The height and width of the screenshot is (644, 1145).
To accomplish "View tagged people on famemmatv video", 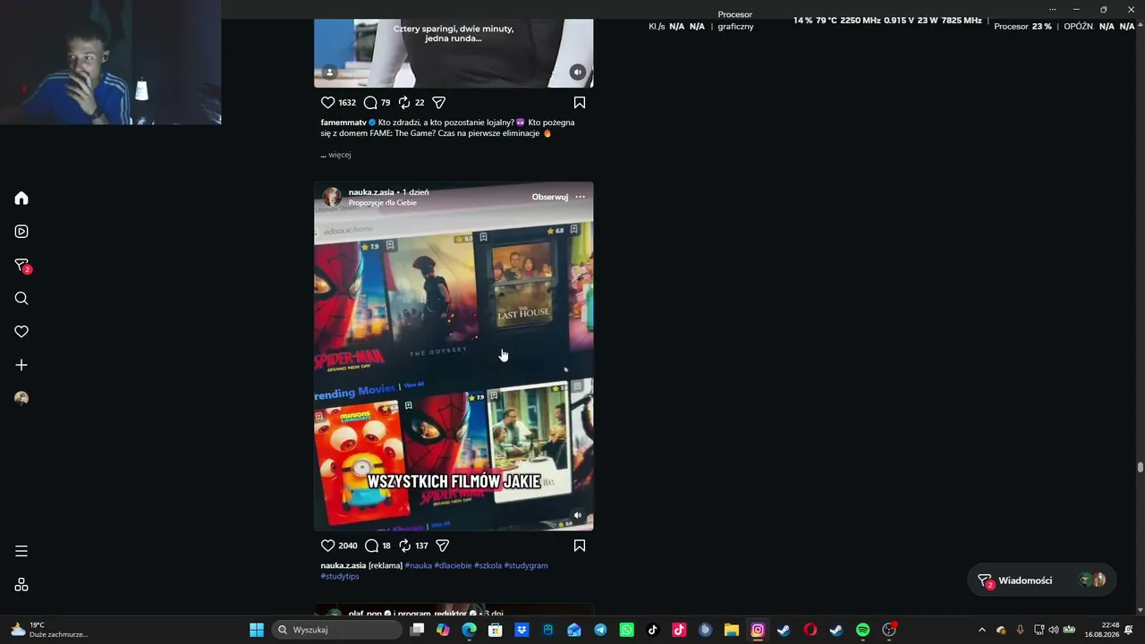I will (329, 72).
